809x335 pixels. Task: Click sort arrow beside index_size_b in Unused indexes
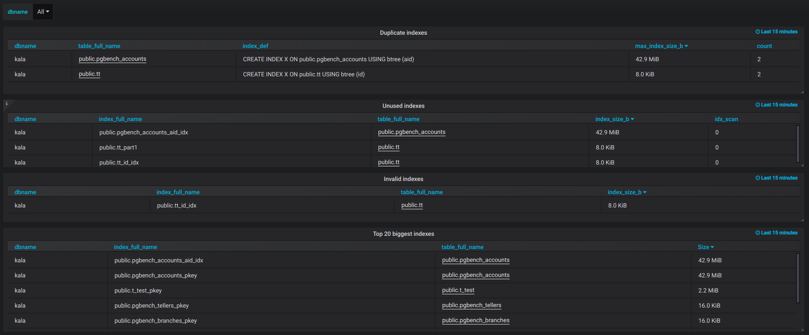tap(632, 119)
